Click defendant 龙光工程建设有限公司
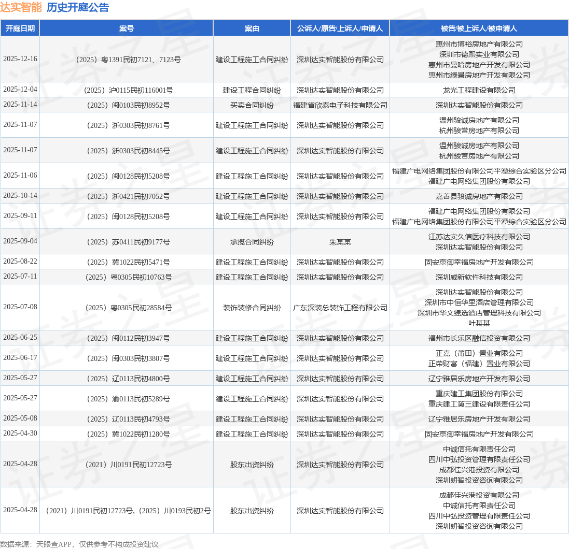The height and width of the screenshot is (549, 569). [479, 90]
